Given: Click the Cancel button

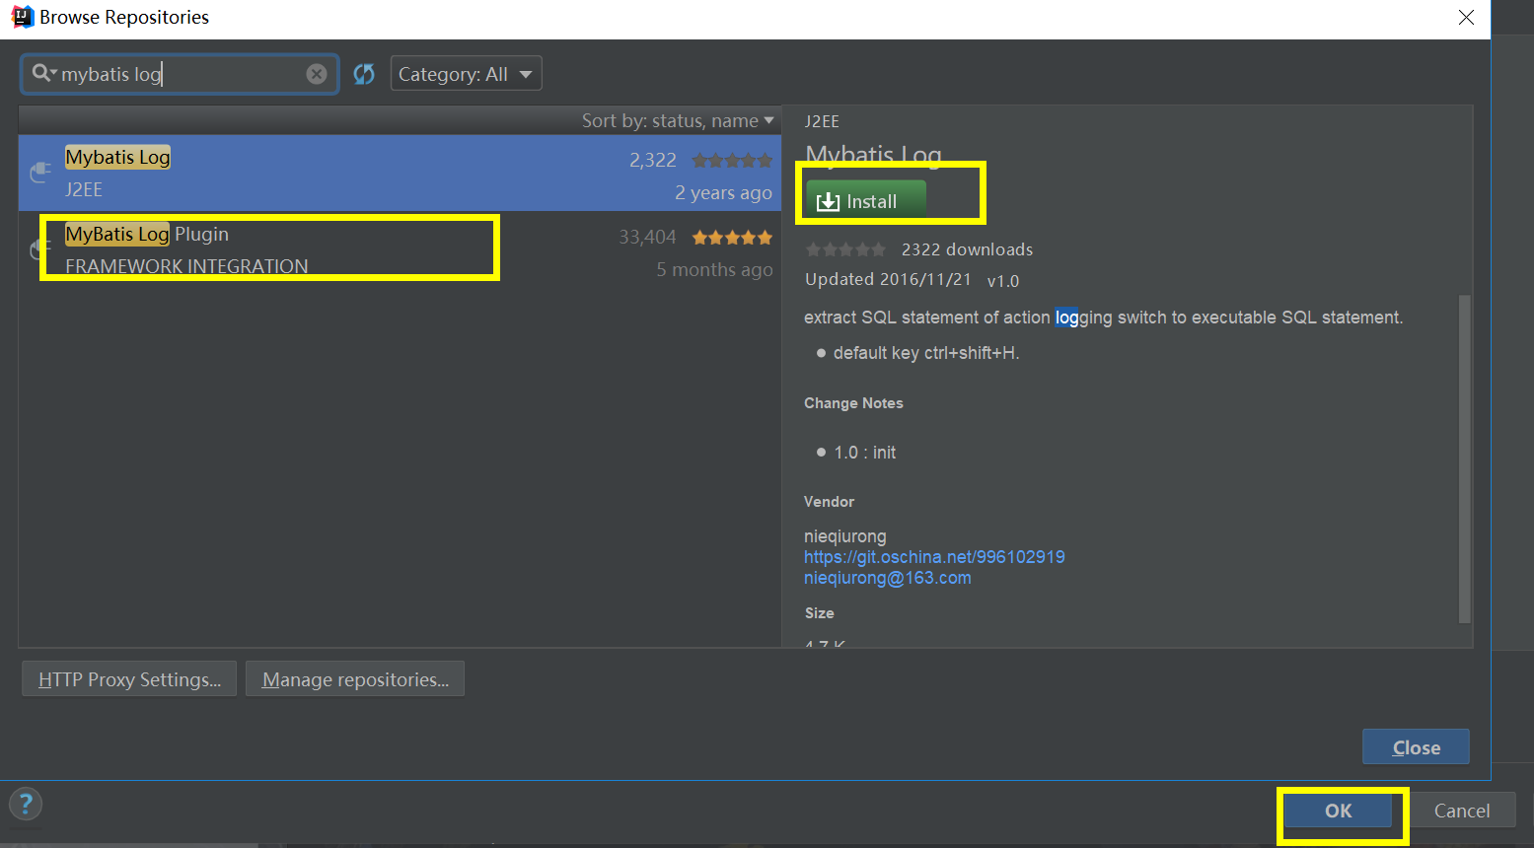Looking at the screenshot, I should (x=1462, y=811).
